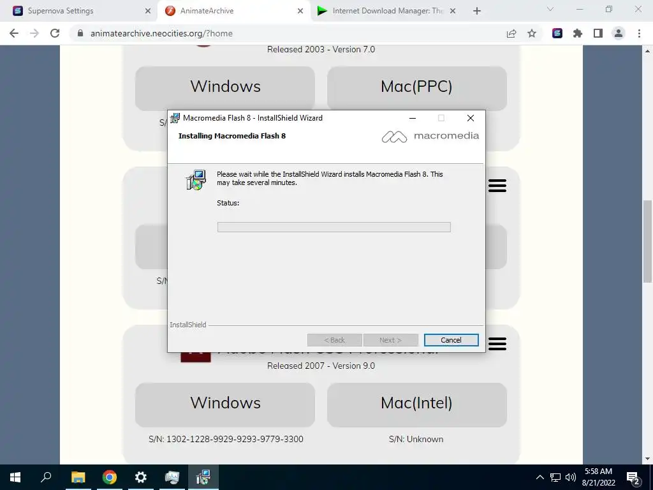Click the installer computer-and-disc icon
The height and width of the screenshot is (490, 653).
coord(196,180)
